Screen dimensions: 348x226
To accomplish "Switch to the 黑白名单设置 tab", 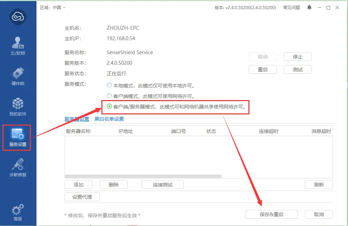I will pos(109,119).
